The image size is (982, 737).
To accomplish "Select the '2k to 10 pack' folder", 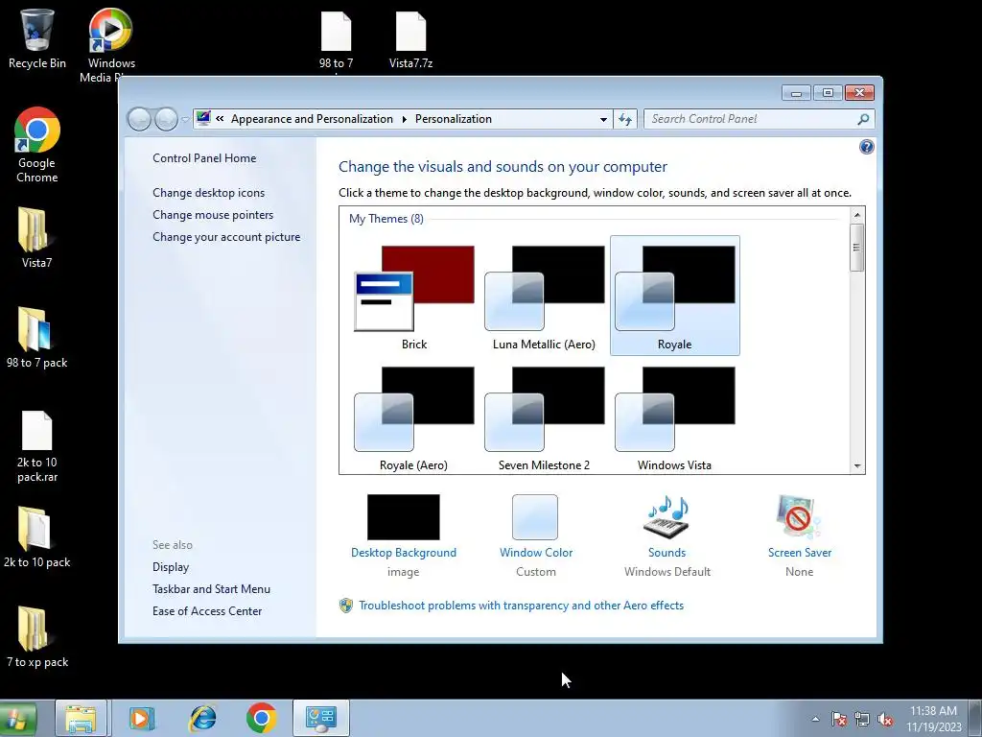I will pyautogui.click(x=36, y=537).
